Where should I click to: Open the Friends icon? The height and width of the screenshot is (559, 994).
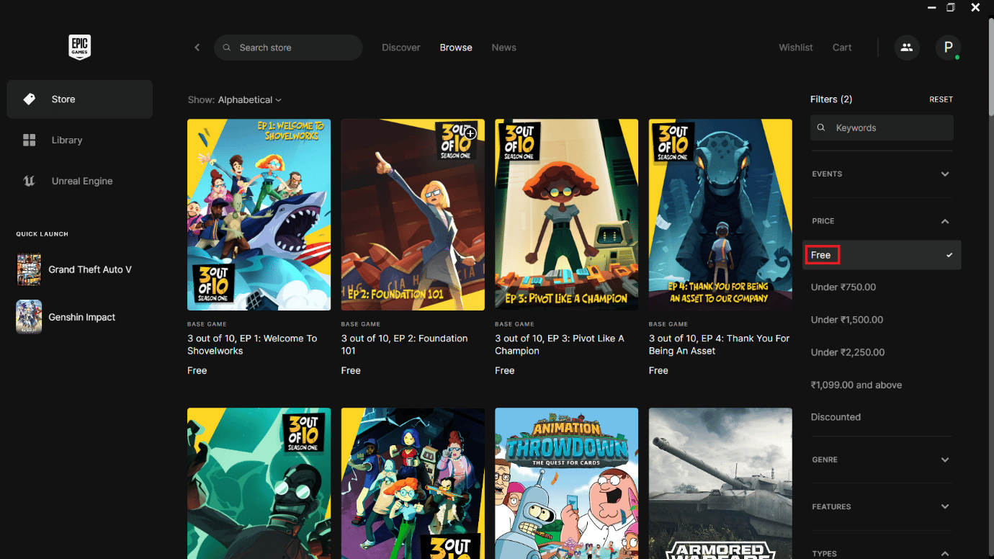coord(907,48)
